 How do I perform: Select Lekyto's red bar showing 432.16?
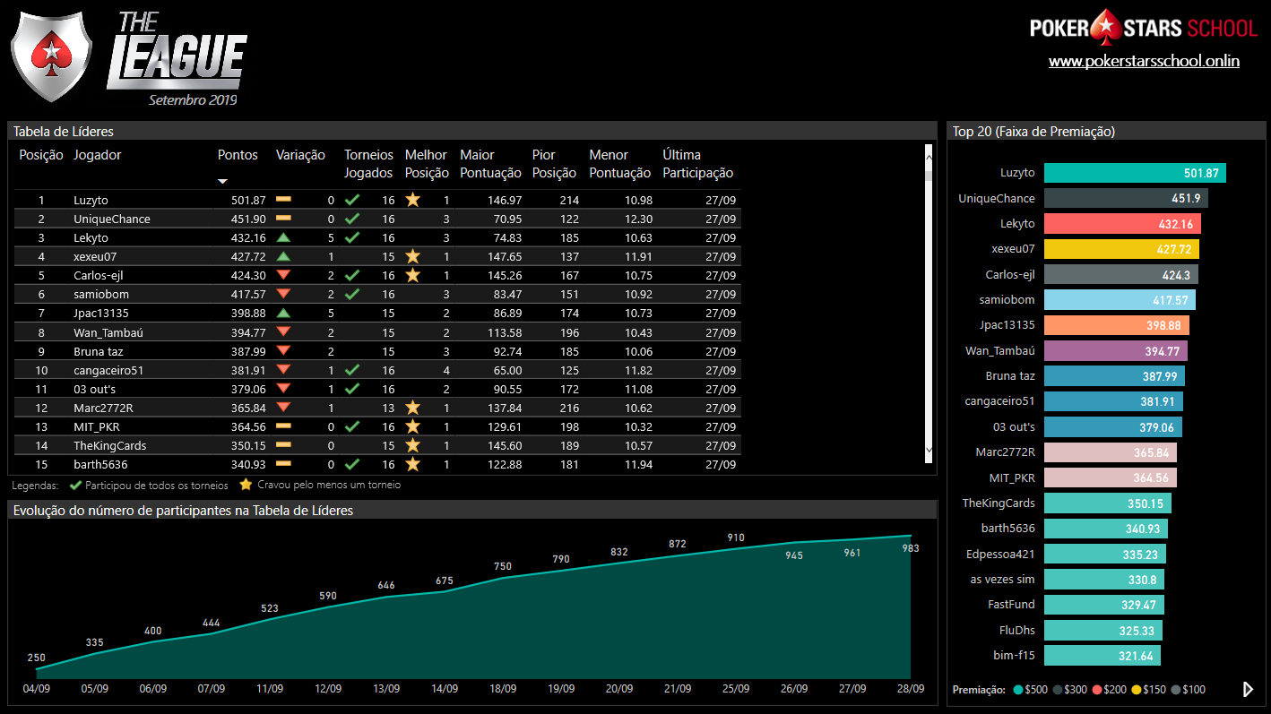tap(1122, 224)
